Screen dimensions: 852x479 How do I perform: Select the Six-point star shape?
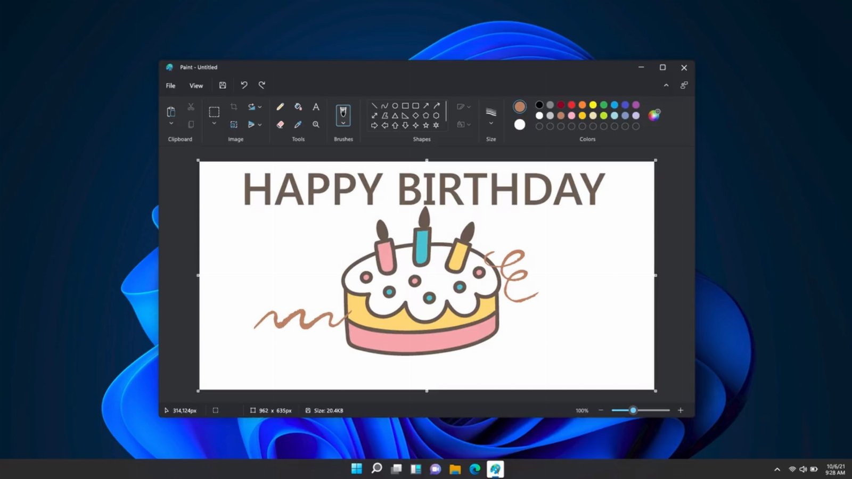pos(436,125)
